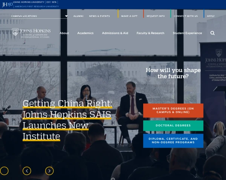This screenshot has height=180, width=226.
Task: Go to next slide arrow
Action: tap(49, 171)
